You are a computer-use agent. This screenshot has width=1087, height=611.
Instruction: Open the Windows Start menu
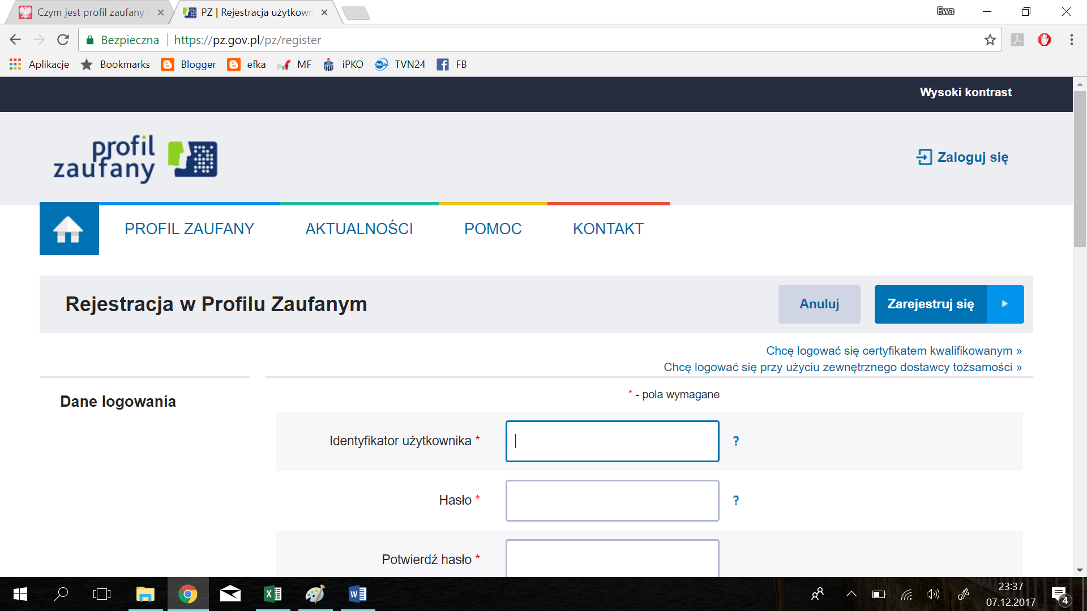tap(20, 594)
